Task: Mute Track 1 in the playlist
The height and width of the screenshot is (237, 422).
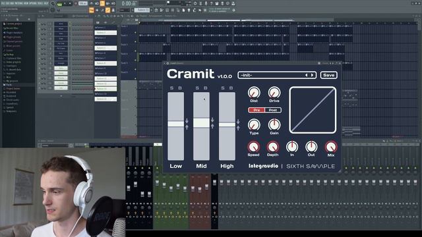Action: point(135,32)
